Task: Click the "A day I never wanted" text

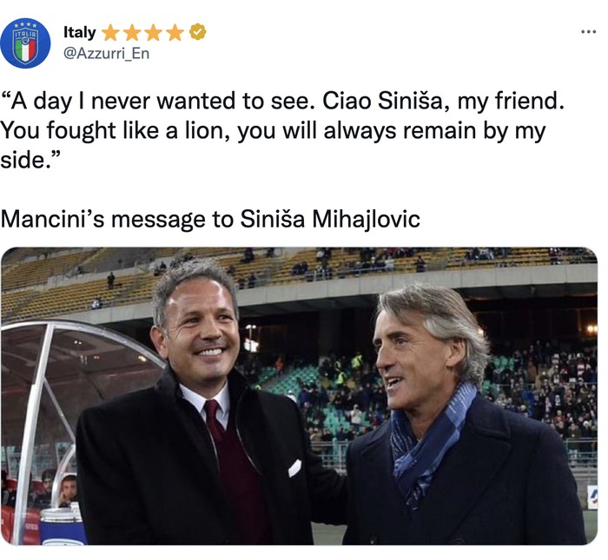Action: 158,101
